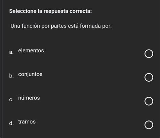Click the option letter 'c.'
Viewport: 160px width, 138px height.
pos(11,100)
